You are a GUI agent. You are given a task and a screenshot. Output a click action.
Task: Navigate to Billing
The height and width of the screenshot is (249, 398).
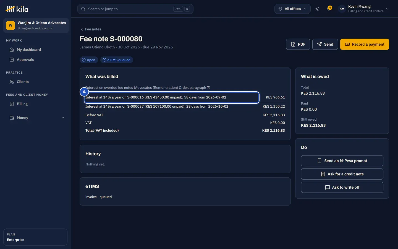click(x=35, y=104)
